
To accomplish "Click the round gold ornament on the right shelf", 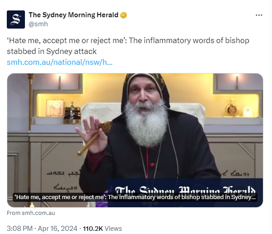I will (x=232, y=107).
